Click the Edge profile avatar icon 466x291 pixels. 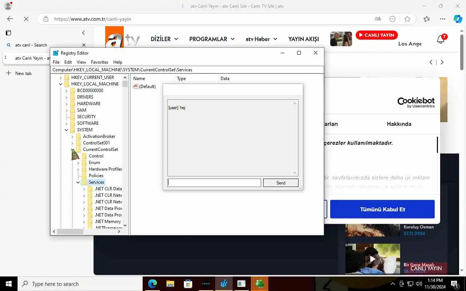click(x=7, y=6)
